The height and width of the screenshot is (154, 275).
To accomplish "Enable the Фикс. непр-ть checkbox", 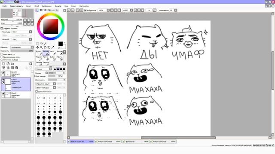I will click(x=2, y=54).
